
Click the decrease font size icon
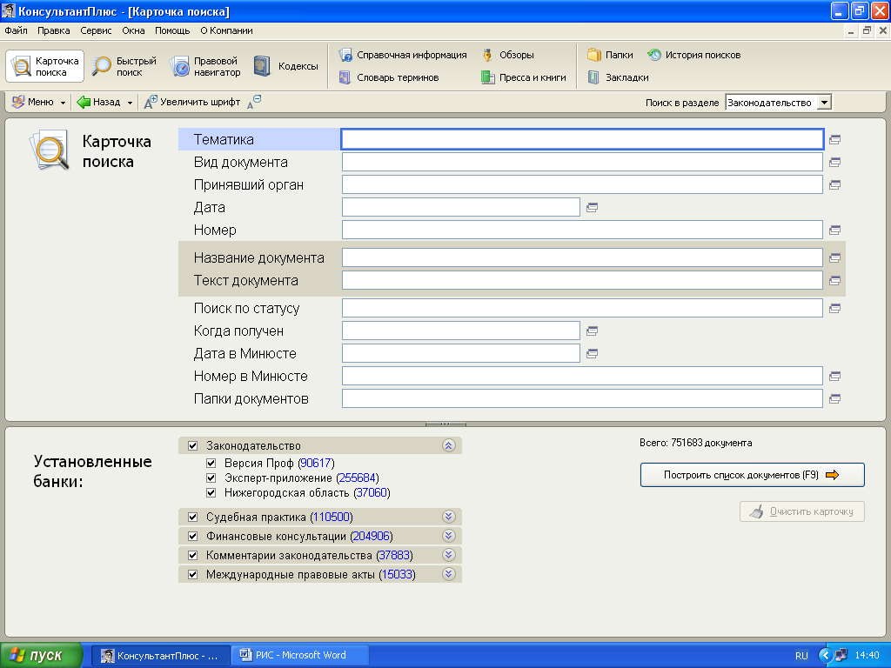coord(254,103)
